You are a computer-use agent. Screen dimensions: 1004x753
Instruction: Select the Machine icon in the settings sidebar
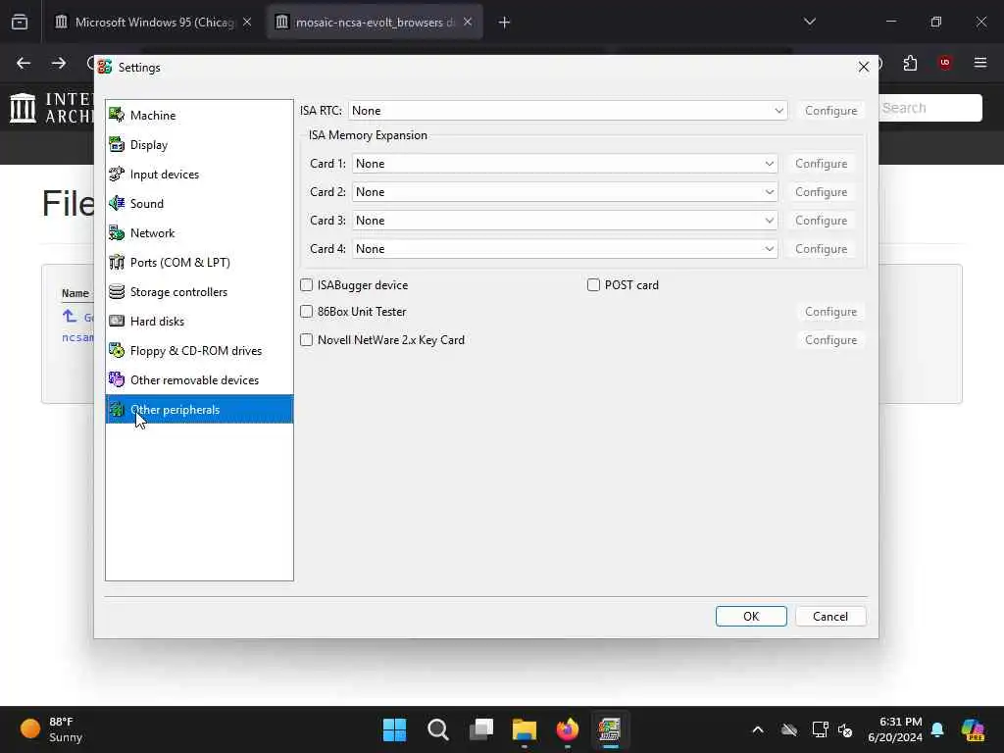click(117, 116)
